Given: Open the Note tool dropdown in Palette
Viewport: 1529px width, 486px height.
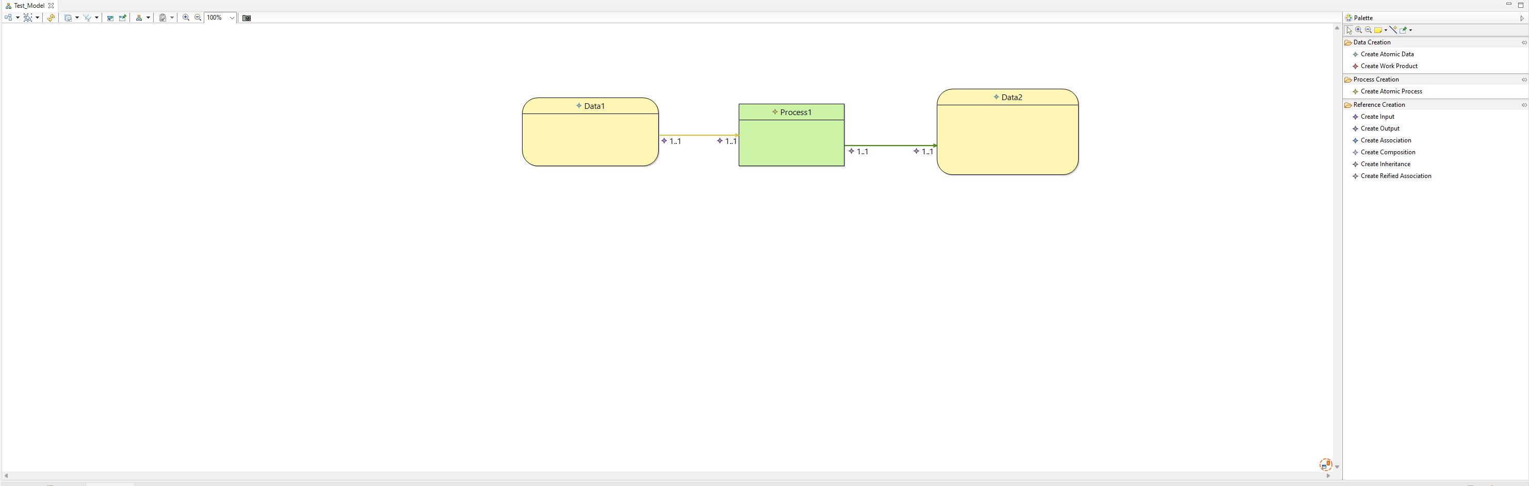Looking at the screenshot, I should pos(1386,30).
